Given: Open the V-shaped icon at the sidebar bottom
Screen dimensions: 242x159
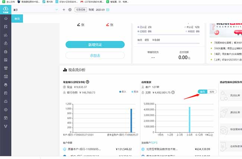Looking at the screenshot, I should click(6, 127).
